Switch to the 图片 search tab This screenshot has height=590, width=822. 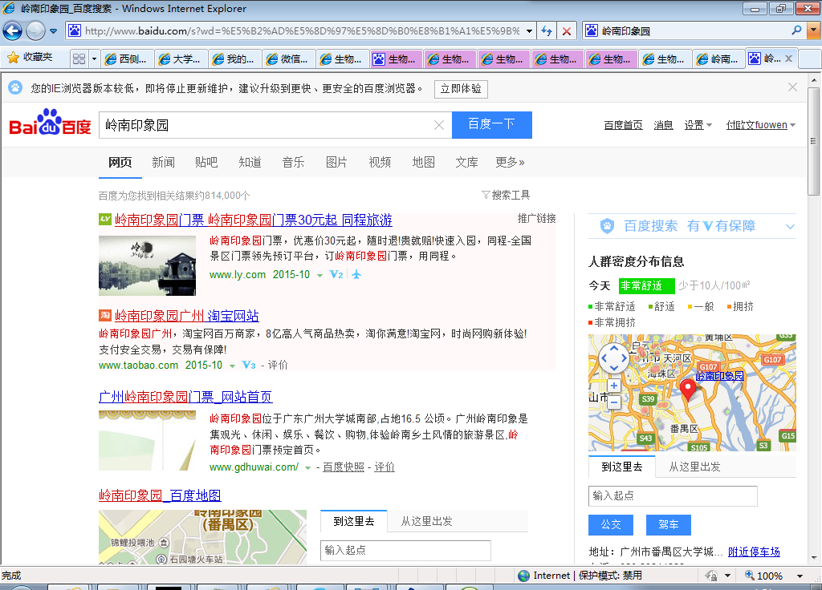[x=336, y=162]
